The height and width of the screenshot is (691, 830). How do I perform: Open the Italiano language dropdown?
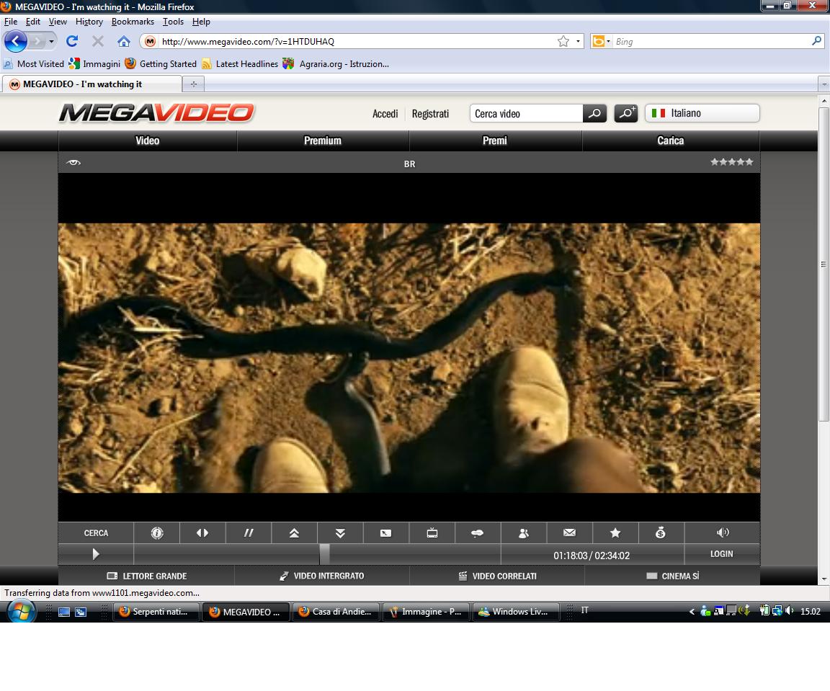pyautogui.click(x=702, y=113)
